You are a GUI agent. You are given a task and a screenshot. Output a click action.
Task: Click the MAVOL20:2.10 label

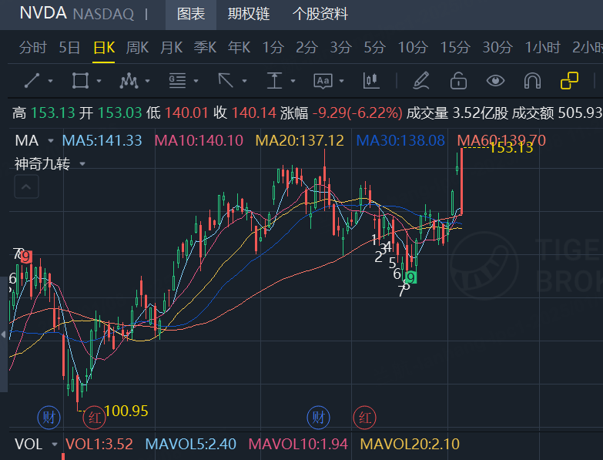(410, 445)
